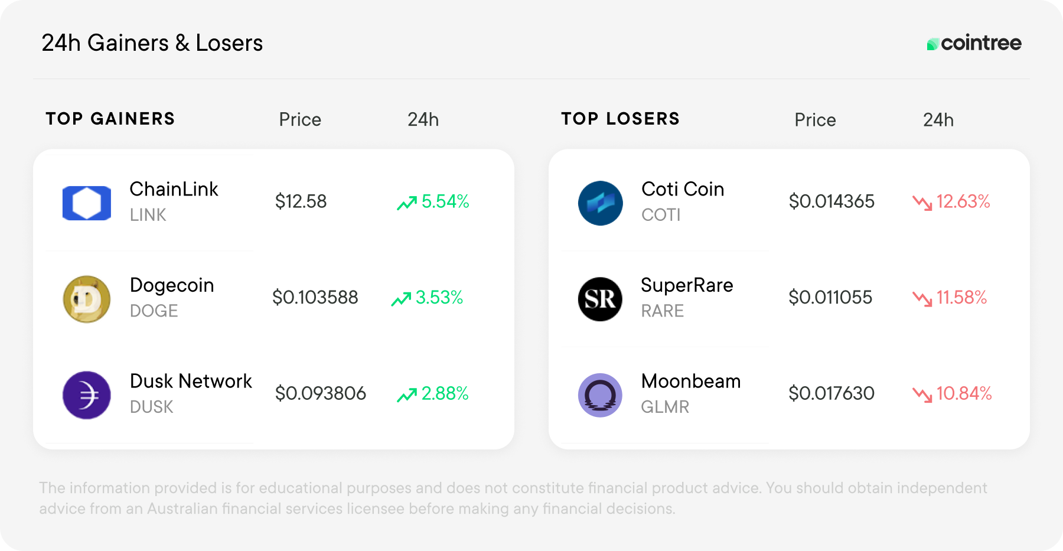Click Coti Coin's red downward trend arrow
This screenshot has width=1063, height=551.
tap(922, 203)
